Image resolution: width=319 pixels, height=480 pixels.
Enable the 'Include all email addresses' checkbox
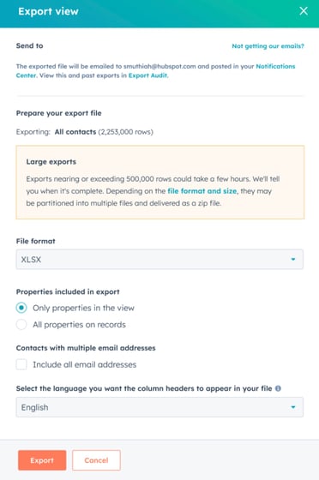click(21, 364)
